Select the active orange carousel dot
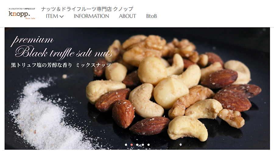Image resolution: width=274 pixels, height=155 pixels. coord(132,145)
